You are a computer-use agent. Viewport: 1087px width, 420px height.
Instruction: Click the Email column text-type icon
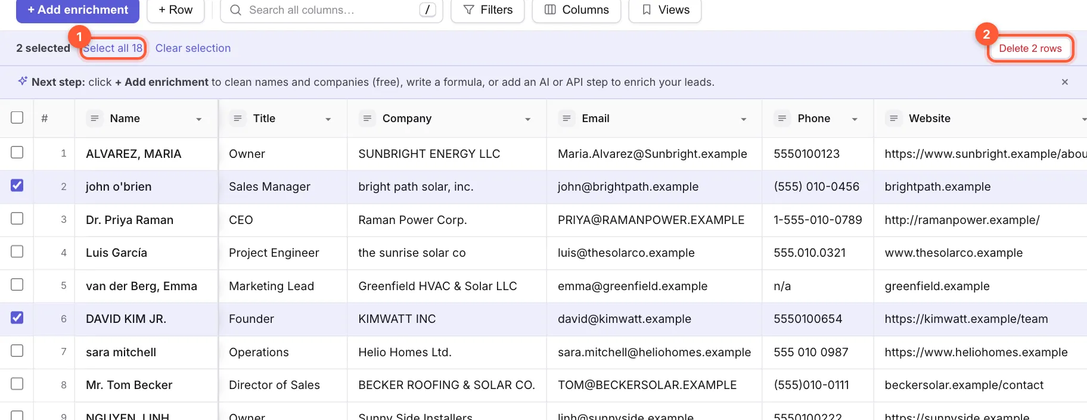567,119
